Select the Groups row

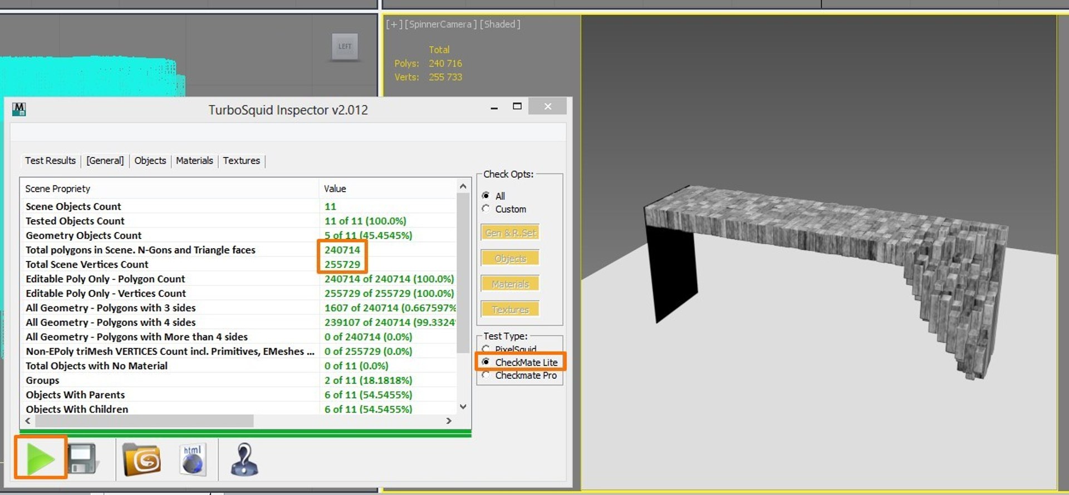[238, 380]
